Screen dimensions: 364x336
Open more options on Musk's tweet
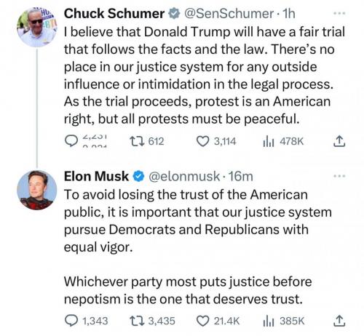coord(339,176)
